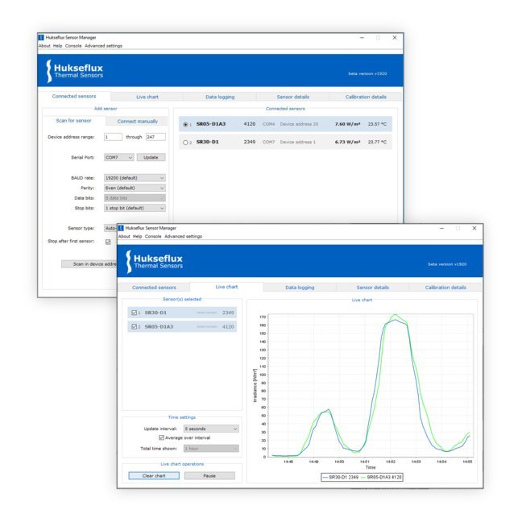Open Advanced settings menu in the front window
Viewport: 522px width, 522px height.
pos(183,236)
